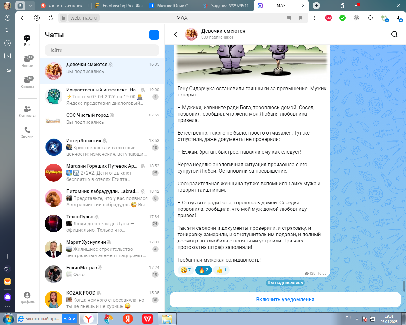Open the Девочки смеются channel title in the header
The width and height of the screenshot is (406, 325).
223,31
